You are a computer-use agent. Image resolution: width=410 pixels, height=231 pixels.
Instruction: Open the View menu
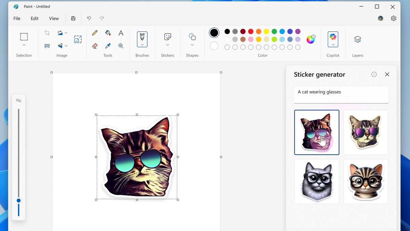click(x=54, y=18)
